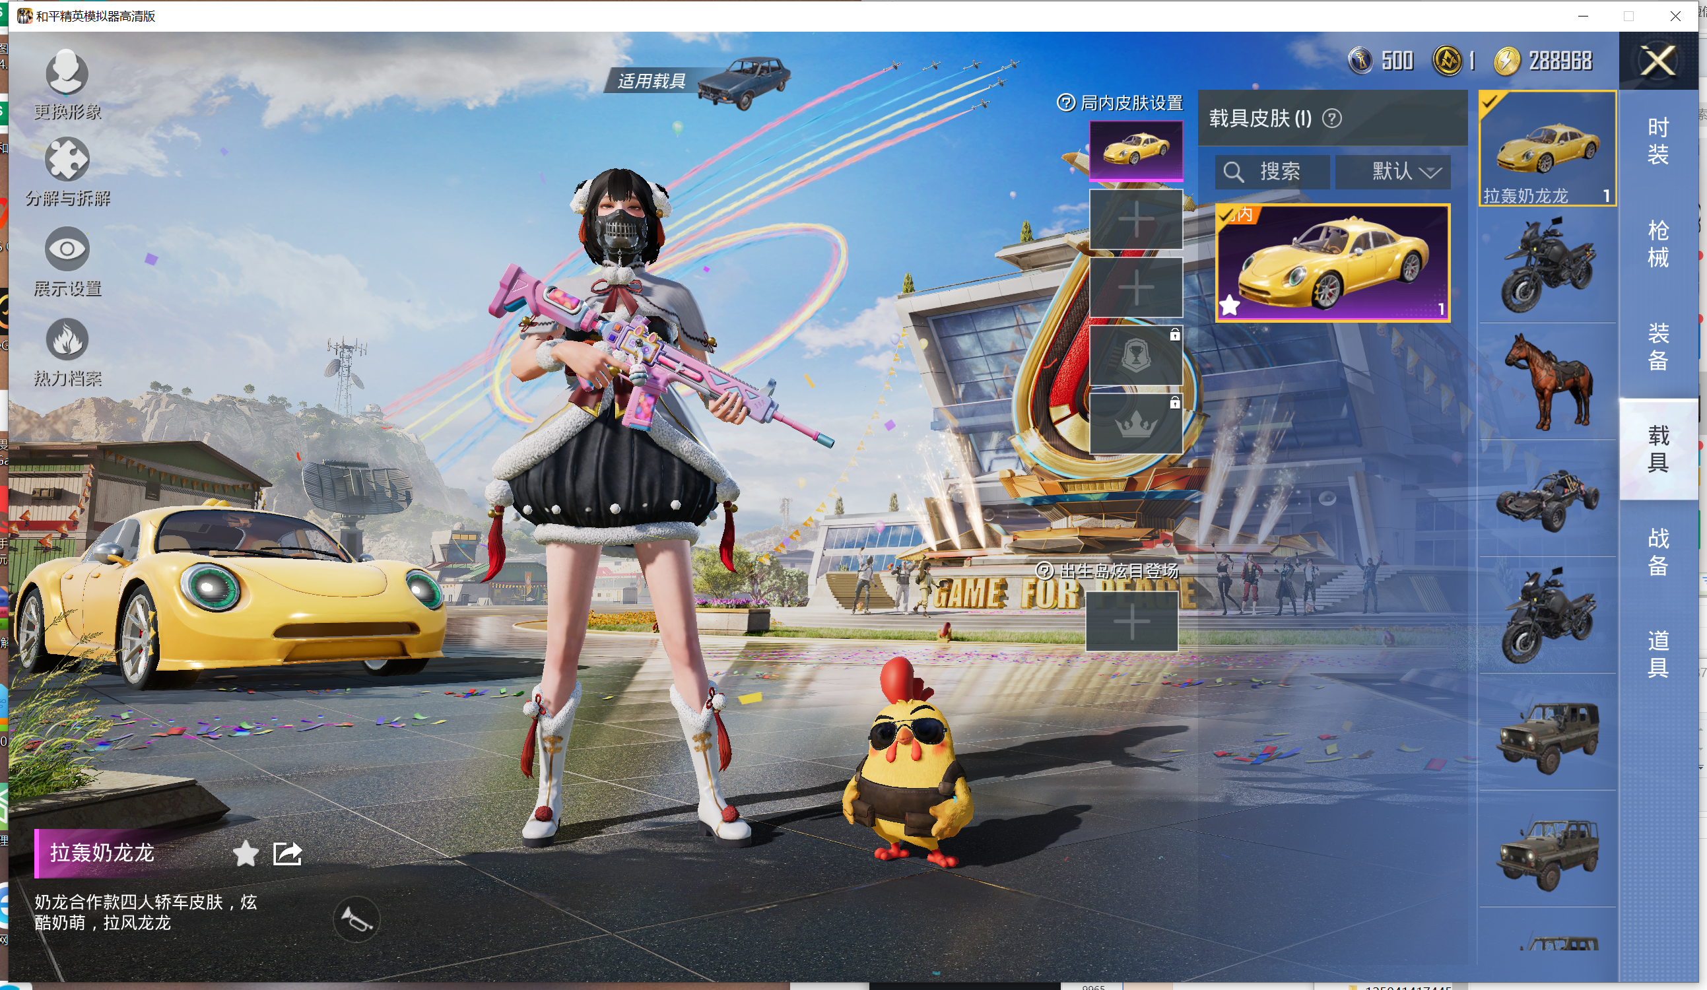The height and width of the screenshot is (990, 1707).
Task: Select the brown horse vehicle thumbnail
Action: point(1547,381)
